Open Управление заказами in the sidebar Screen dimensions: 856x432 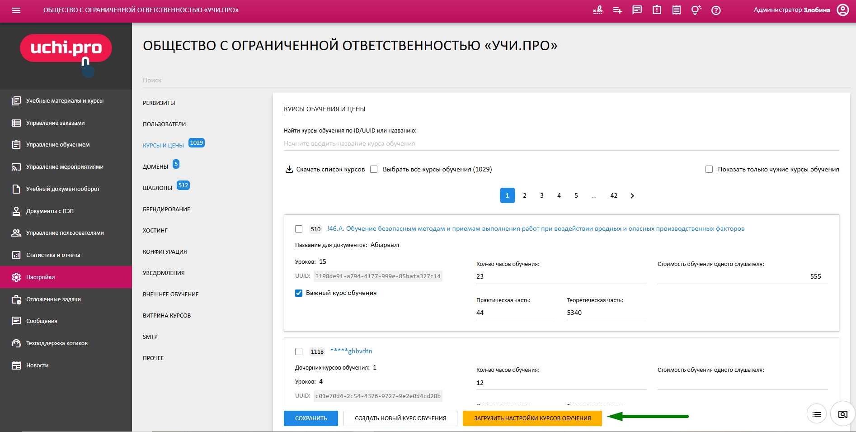pyautogui.click(x=66, y=123)
